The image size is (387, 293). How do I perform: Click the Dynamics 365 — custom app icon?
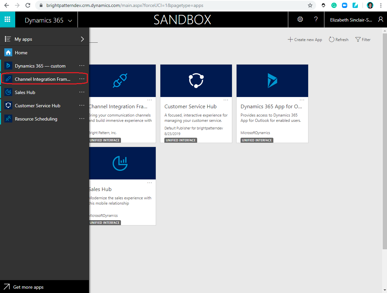click(8, 66)
